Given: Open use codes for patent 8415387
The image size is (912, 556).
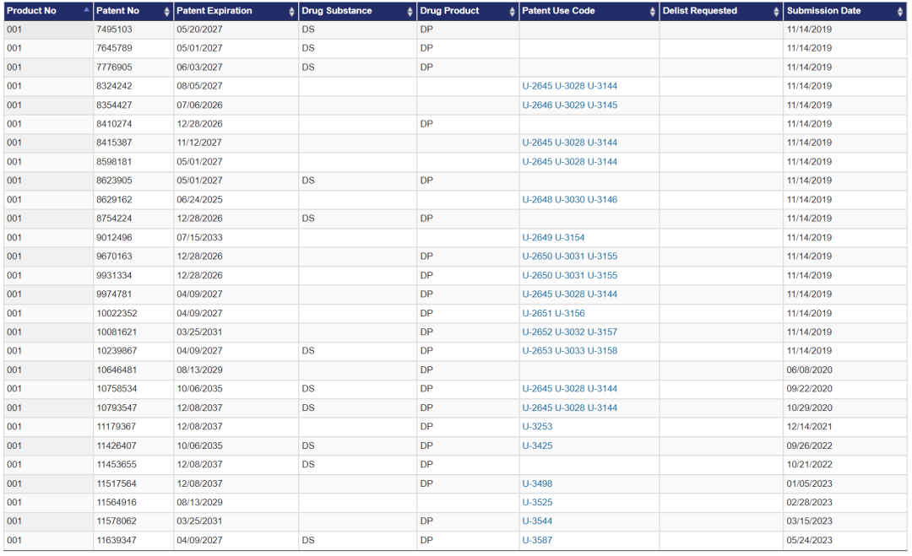Looking at the screenshot, I should [x=569, y=143].
